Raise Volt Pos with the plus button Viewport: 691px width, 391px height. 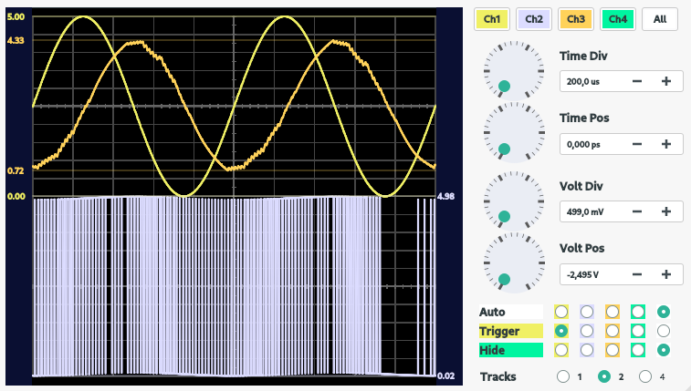point(666,273)
